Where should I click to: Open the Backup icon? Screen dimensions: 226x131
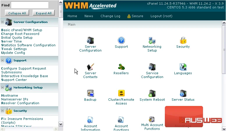point(90,93)
